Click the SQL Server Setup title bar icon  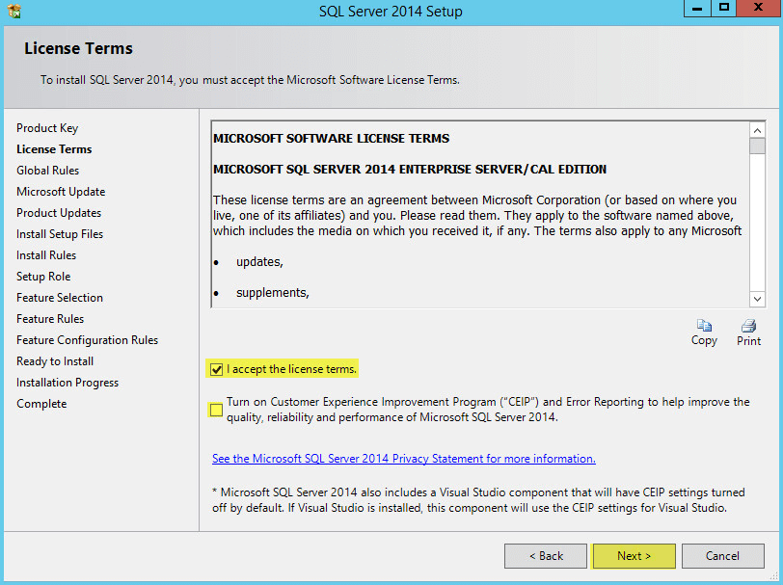coord(14,11)
